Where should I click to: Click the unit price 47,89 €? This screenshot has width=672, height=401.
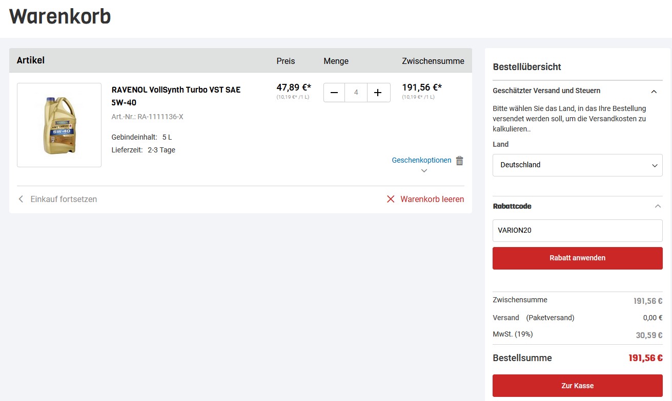294,87
